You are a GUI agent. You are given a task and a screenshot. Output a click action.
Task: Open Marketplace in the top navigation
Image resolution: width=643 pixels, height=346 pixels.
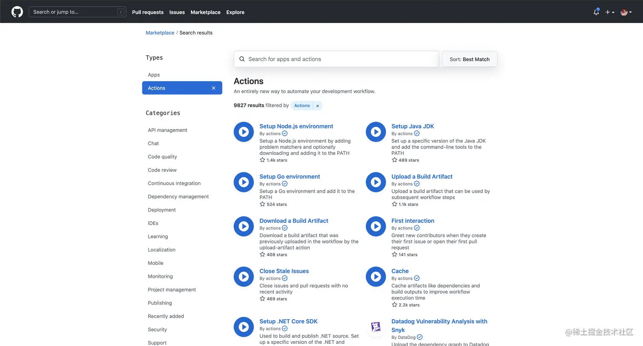tap(205, 12)
